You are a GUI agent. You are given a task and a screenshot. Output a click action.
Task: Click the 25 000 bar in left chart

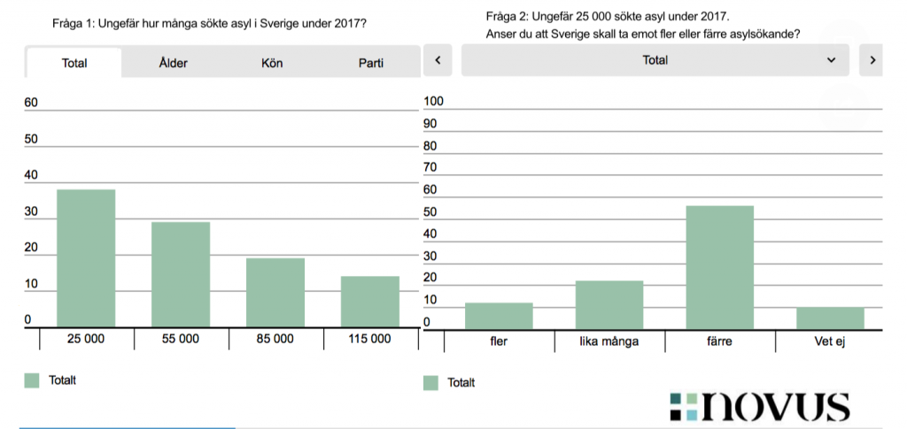point(86,258)
